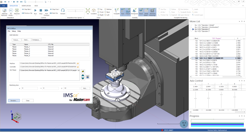Open the Setup menu in MCX-IMSce dialog
Viewport: 246px width, 132px height.
[14, 31]
